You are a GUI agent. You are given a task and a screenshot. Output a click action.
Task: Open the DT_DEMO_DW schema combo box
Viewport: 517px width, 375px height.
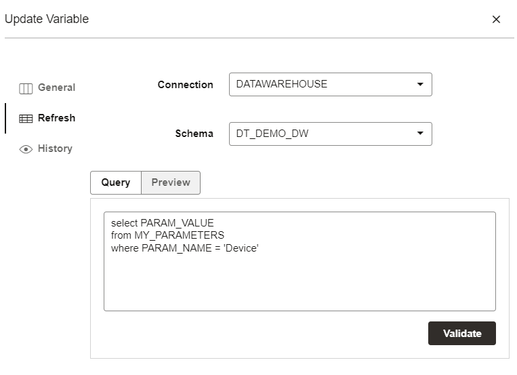pyautogui.click(x=322, y=134)
